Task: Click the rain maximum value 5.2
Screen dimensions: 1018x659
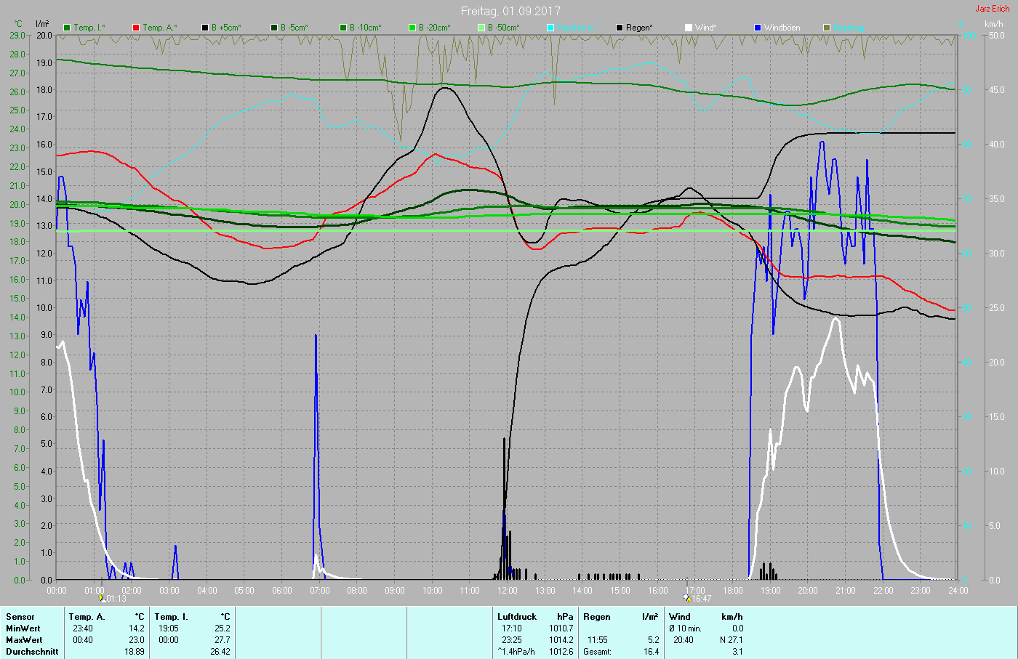Action: pos(653,640)
